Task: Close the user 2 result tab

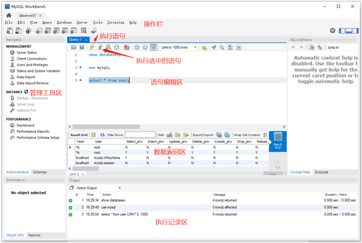Action: click(83, 174)
